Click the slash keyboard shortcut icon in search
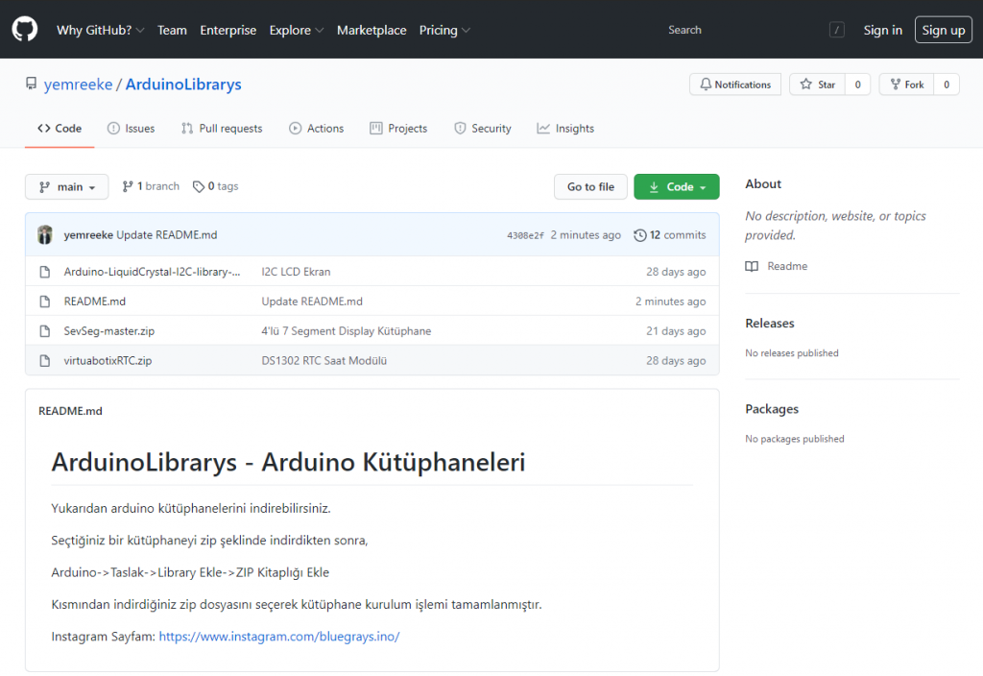This screenshot has width=983, height=676. coord(836,30)
